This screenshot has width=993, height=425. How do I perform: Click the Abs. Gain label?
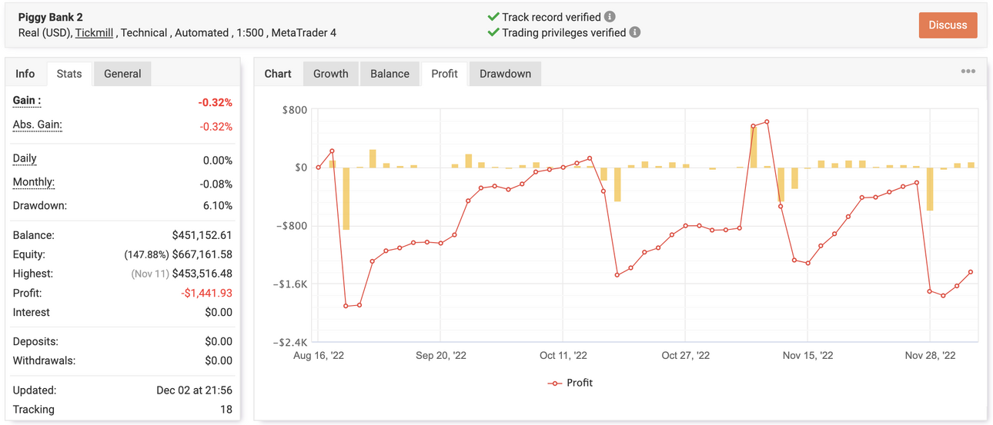[38, 125]
